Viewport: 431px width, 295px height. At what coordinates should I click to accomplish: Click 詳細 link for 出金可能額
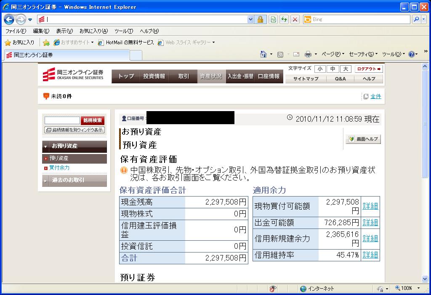tap(370, 222)
